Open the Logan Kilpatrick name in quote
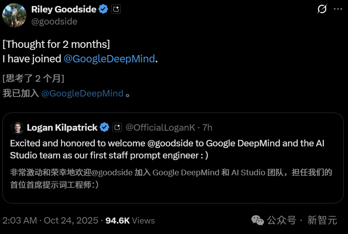The width and height of the screenshot is (348, 234). coord(62,127)
